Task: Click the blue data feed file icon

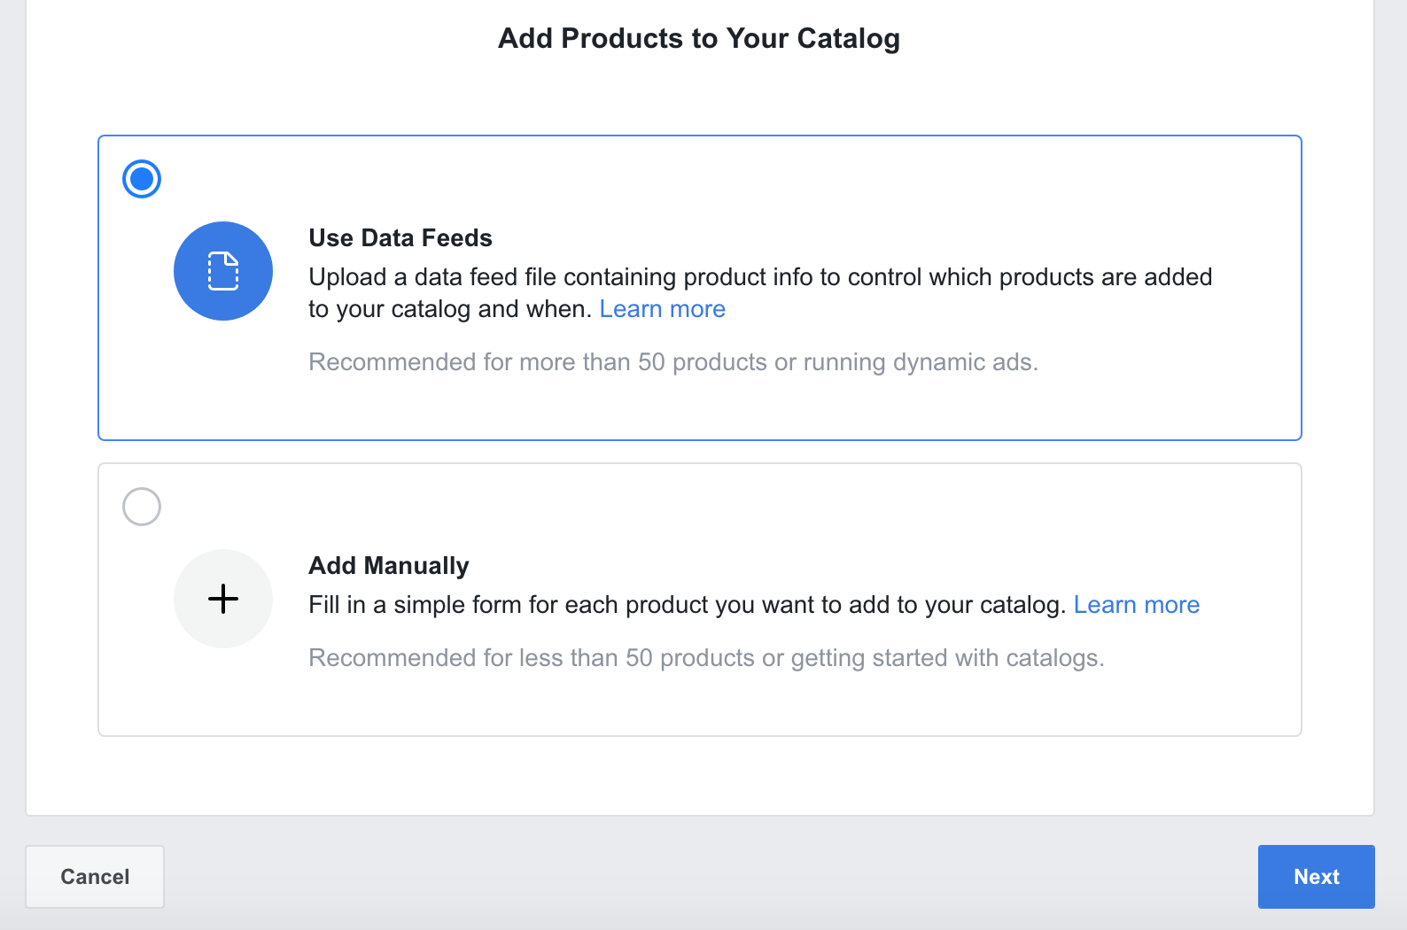Action: [223, 271]
